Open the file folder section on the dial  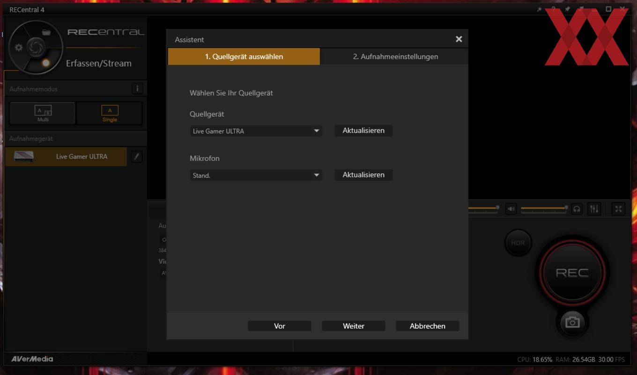(46, 32)
